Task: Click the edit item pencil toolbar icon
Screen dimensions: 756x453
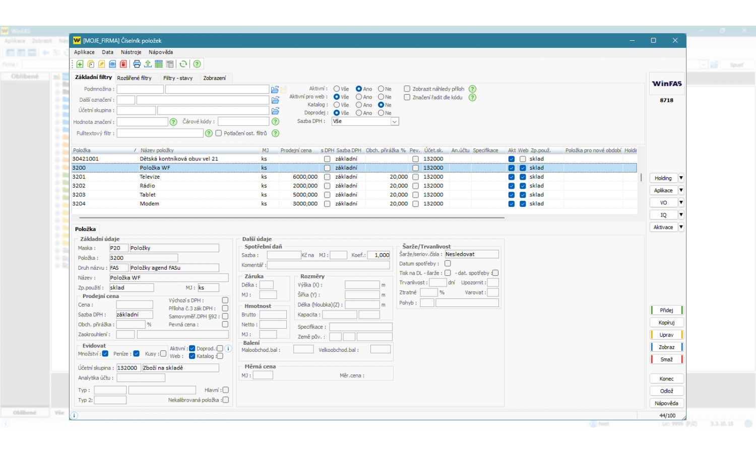Action: coord(102,64)
